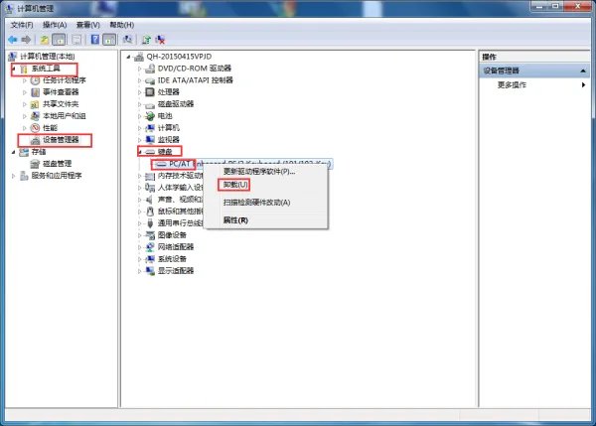Click the Forward arrow toolbar icon
Screen dimensions: 596x426
pos(25,40)
